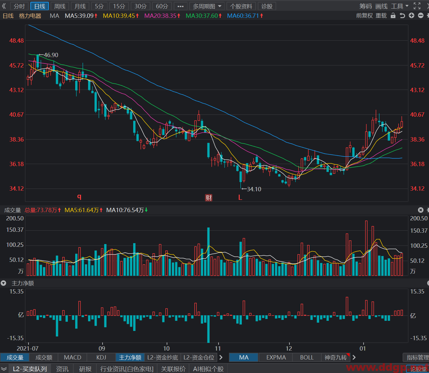Viewport: 429px width, 373px height.
Task: Show more indicator tabs after L2-资金仓位
Action: 221,357
